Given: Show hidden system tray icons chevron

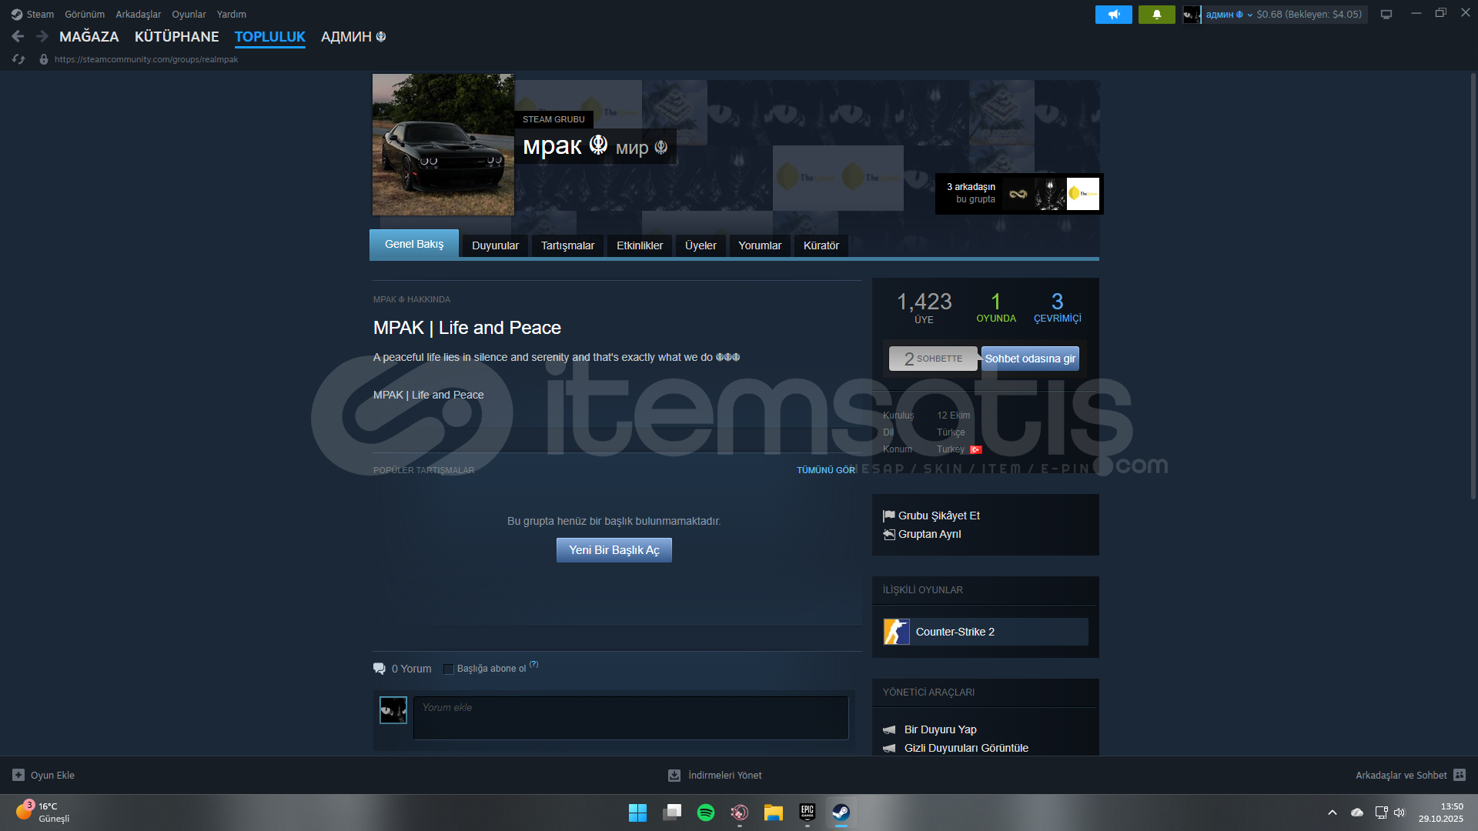Looking at the screenshot, I should 1333,813.
